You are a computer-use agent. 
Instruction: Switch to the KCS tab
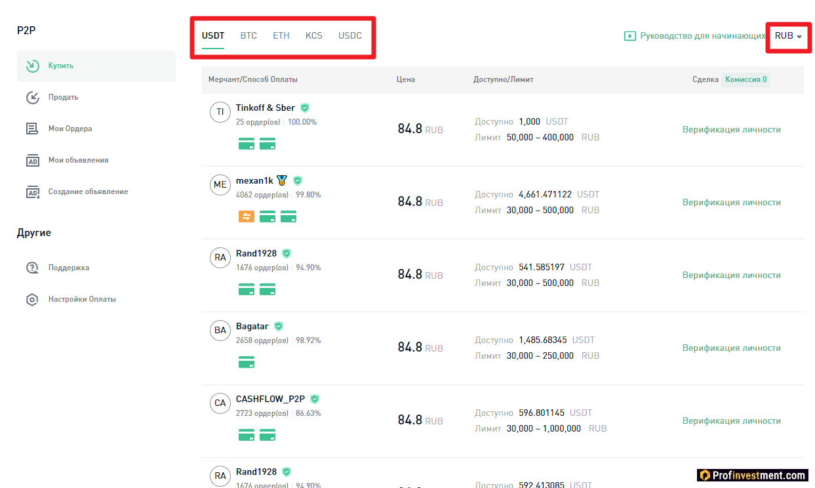point(314,35)
